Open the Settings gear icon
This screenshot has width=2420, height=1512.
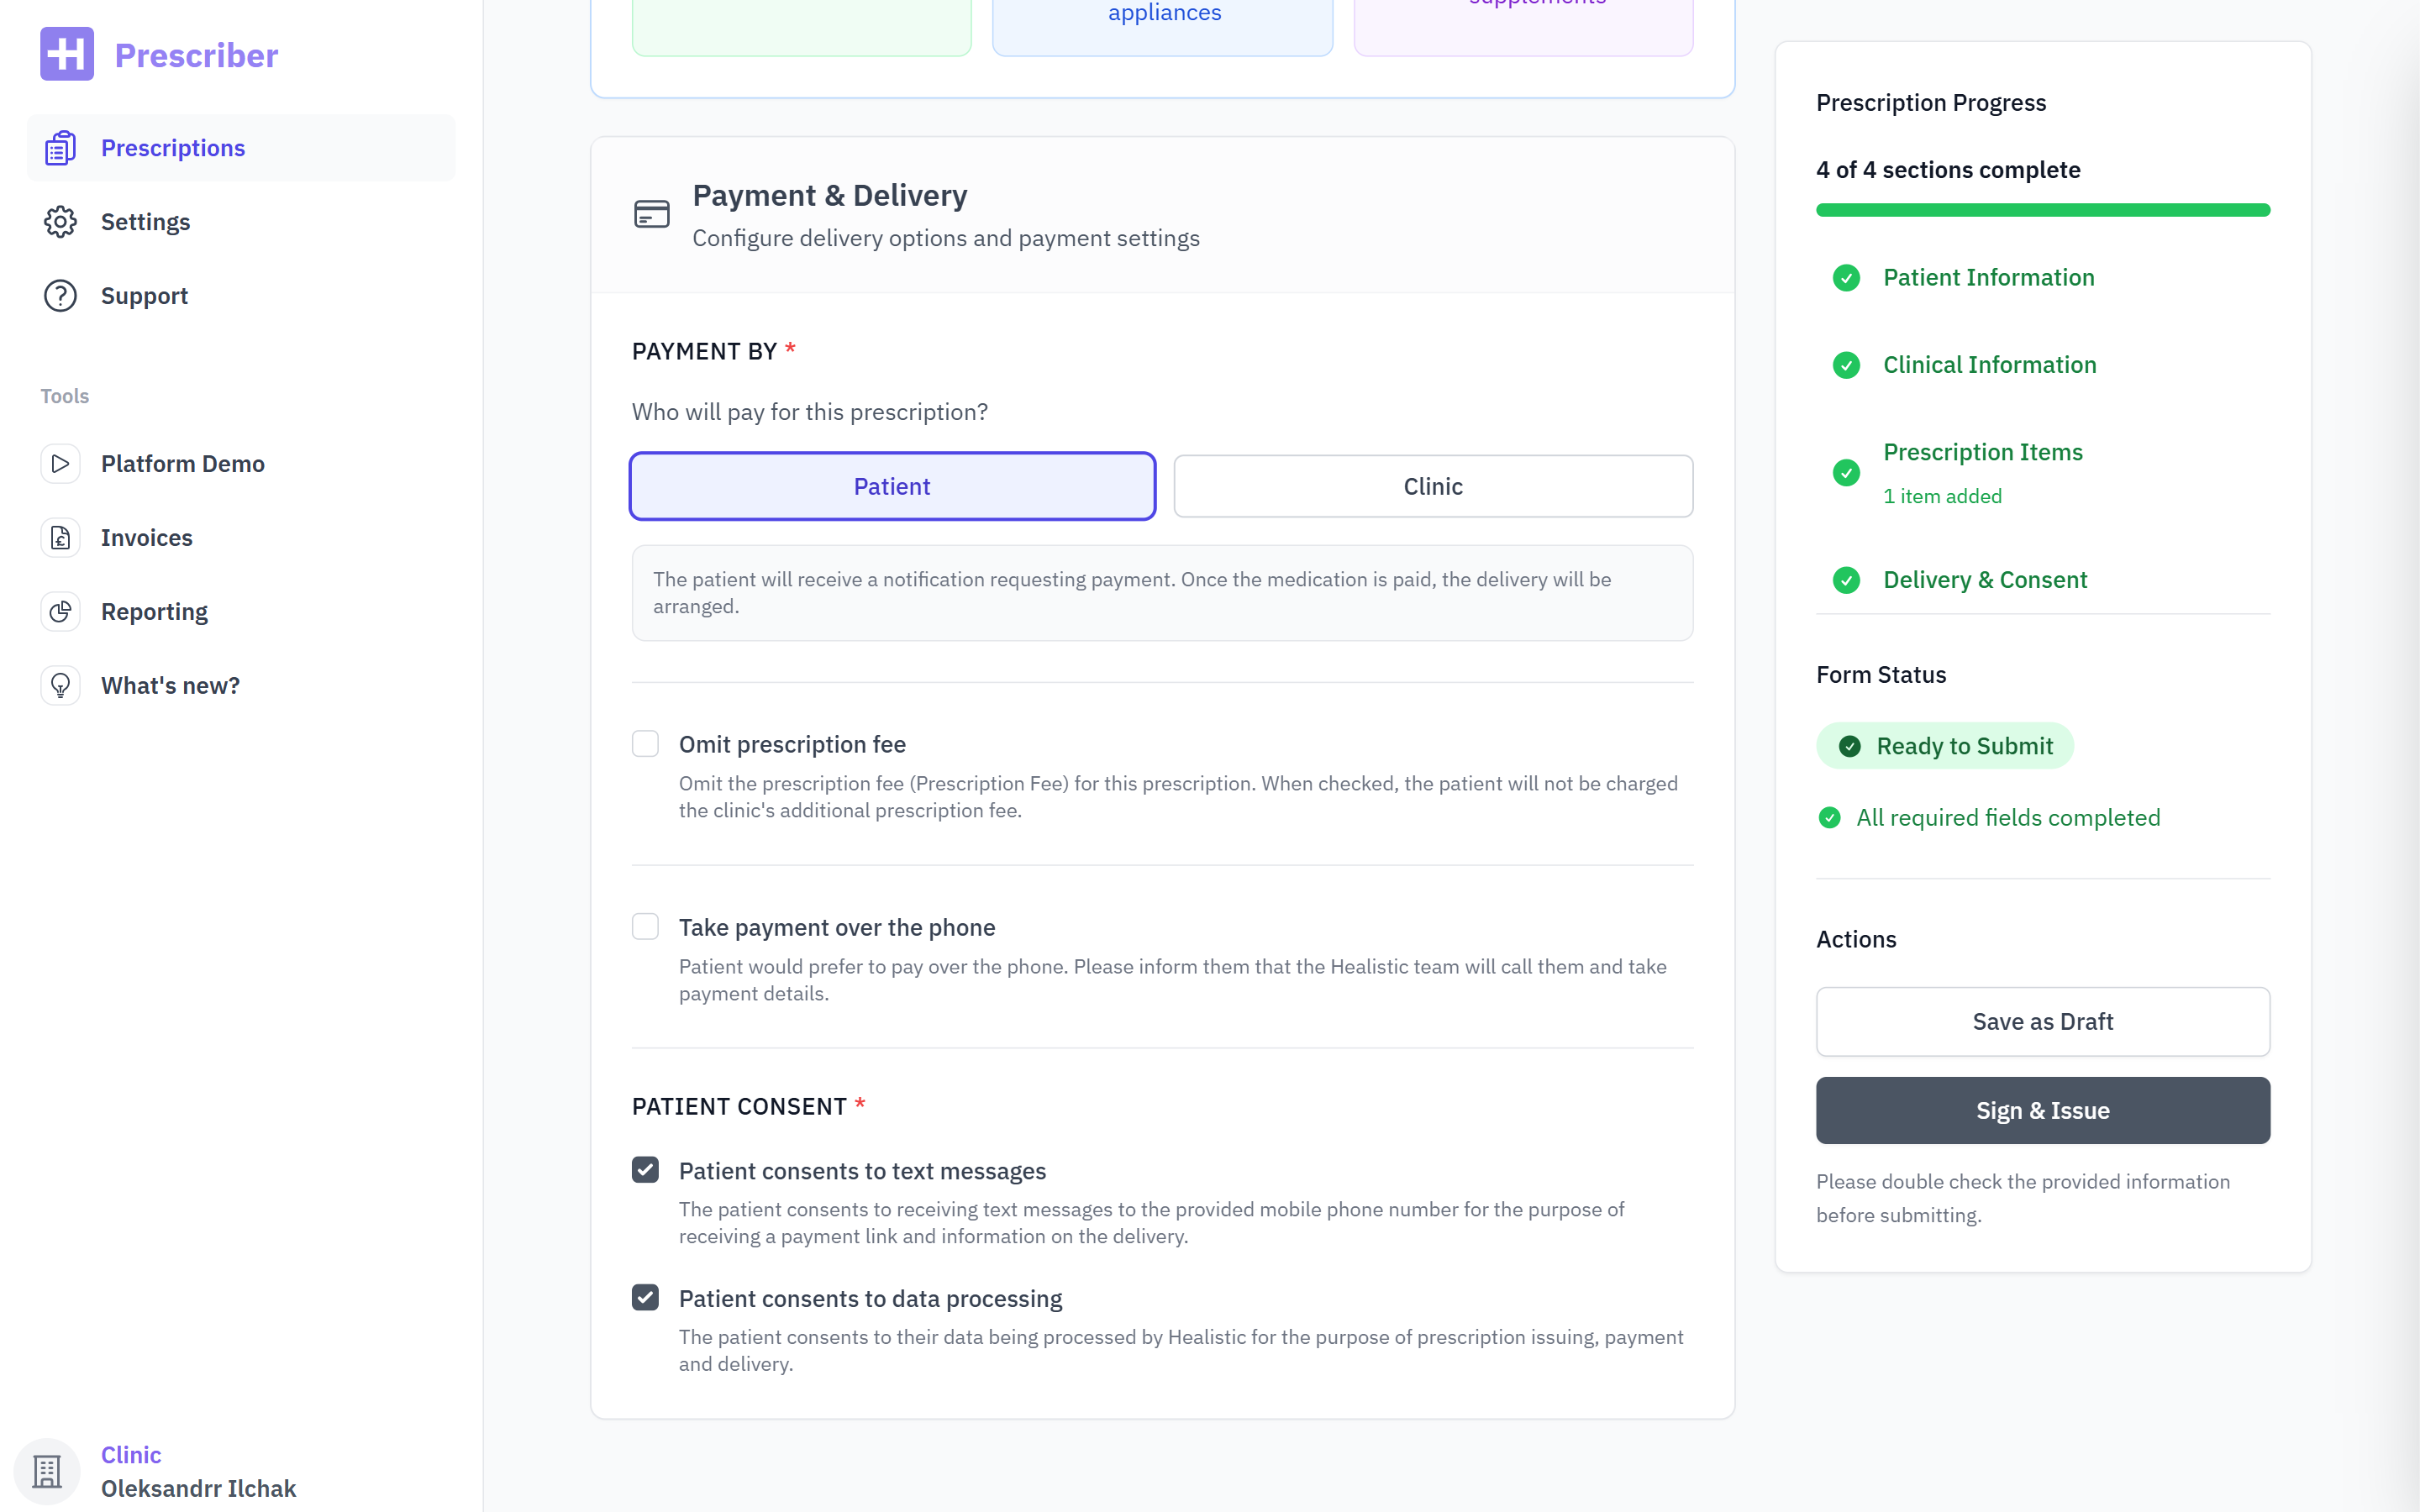(x=60, y=222)
